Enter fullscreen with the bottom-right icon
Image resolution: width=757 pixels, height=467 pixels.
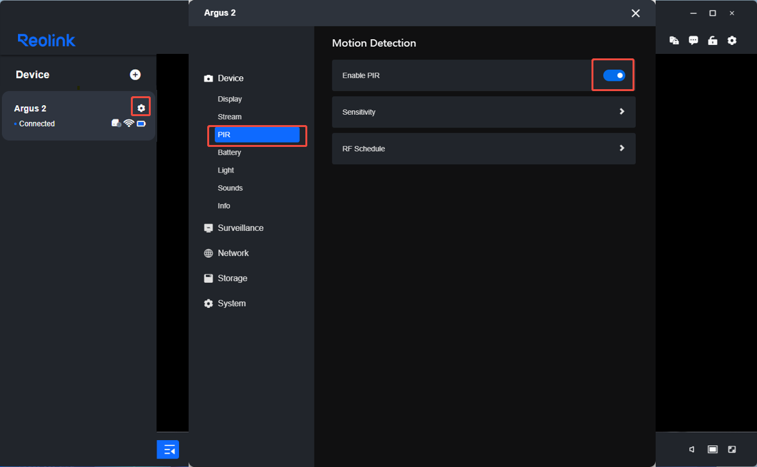point(732,449)
